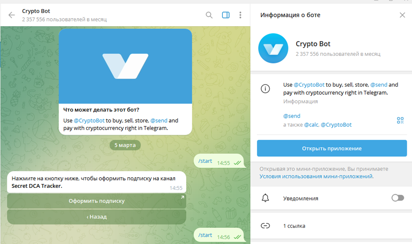
Task: Click the info circle icon
Action: pos(265,89)
